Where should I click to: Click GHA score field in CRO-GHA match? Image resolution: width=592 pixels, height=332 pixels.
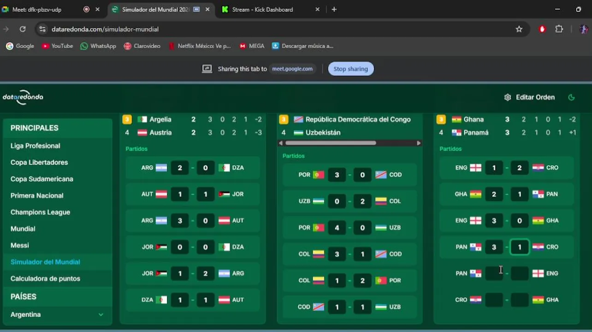click(520, 300)
